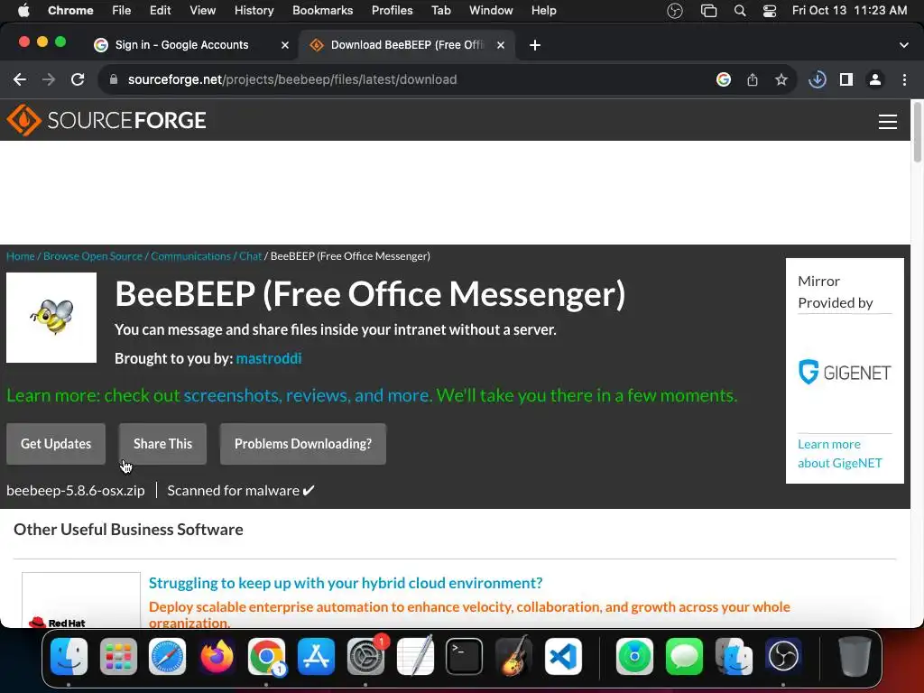Open Firefox from the dock
924x693 pixels.
[217, 657]
